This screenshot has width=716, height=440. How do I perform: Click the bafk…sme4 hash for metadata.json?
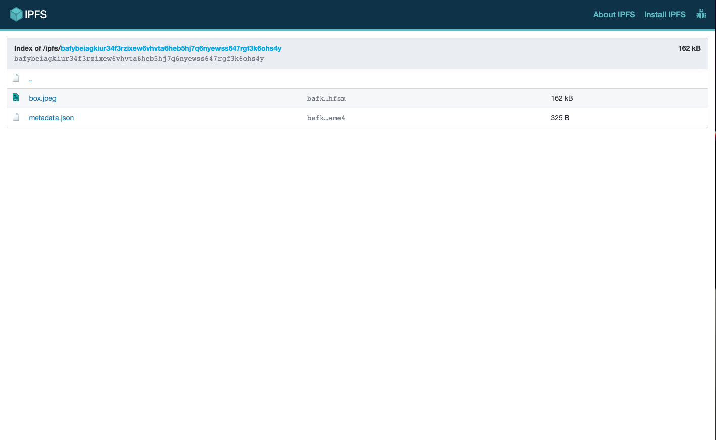tap(326, 118)
